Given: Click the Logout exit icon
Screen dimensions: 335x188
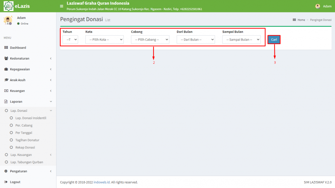Looking at the screenshot, I should pyautogui.click(x=6, y=182).
